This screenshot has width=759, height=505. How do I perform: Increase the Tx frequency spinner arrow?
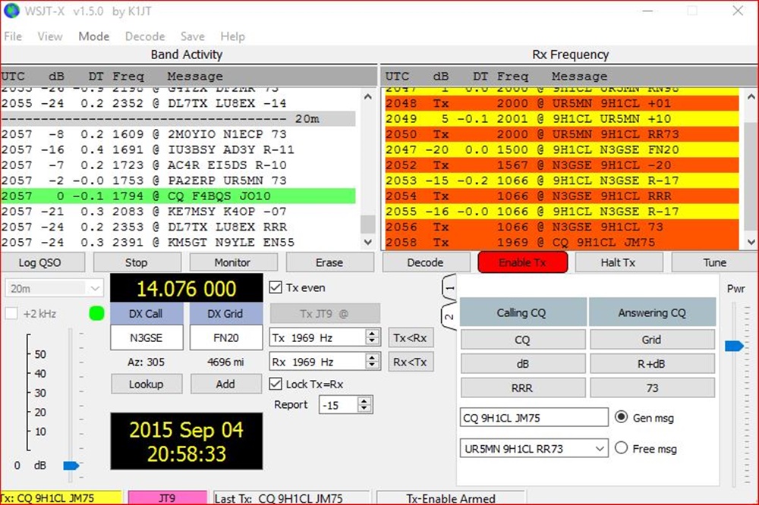(x=372, y=334)
